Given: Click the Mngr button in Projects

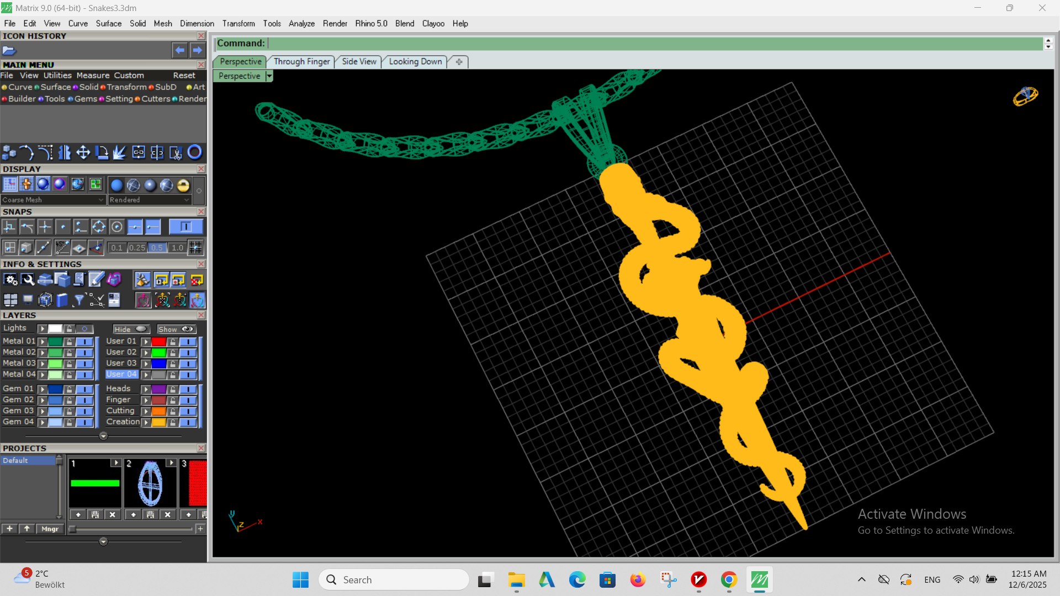Looking at the screenshot, I should tap(50, 529).
